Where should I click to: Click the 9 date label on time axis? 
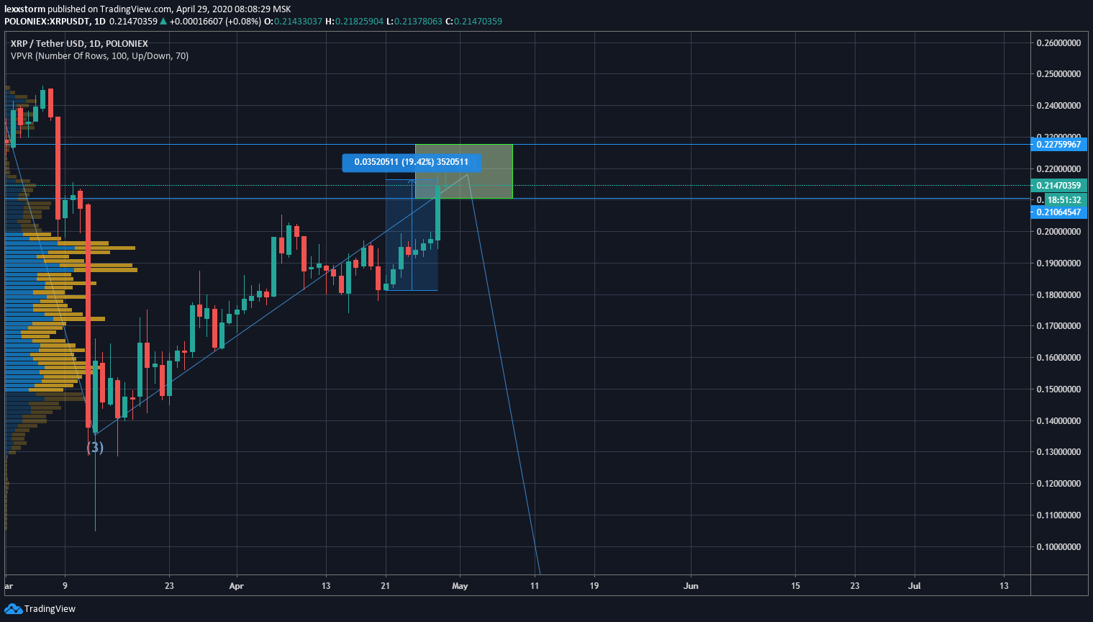65,586
